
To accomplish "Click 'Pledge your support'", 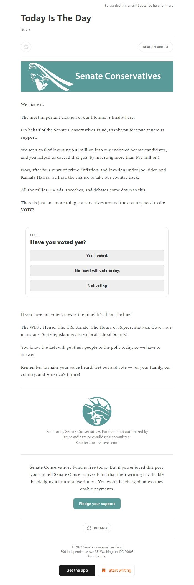I will coord(97,503).
